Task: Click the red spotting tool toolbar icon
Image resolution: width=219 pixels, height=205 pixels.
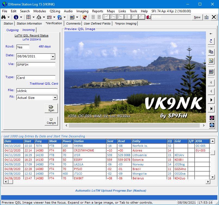Action: point(85,17)
